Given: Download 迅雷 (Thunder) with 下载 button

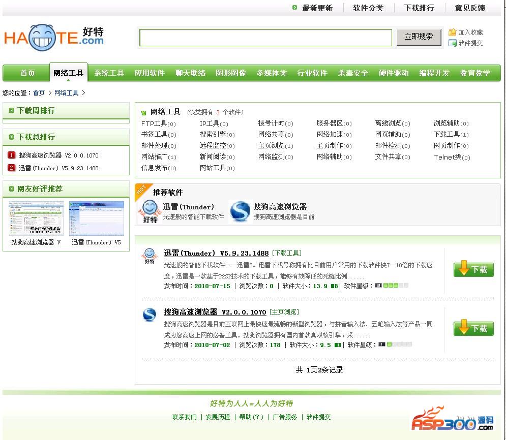Looking at the screenshot, I should click(473, 269).
